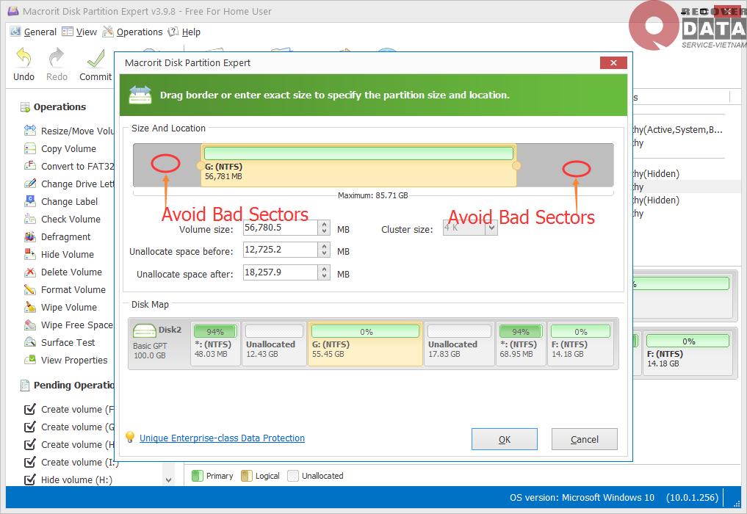
Task: Click the Redo toolbar icon
Action: pos(57,58)
